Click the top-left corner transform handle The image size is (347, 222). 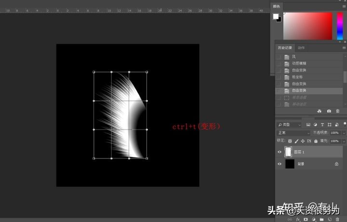coord(94,72)
